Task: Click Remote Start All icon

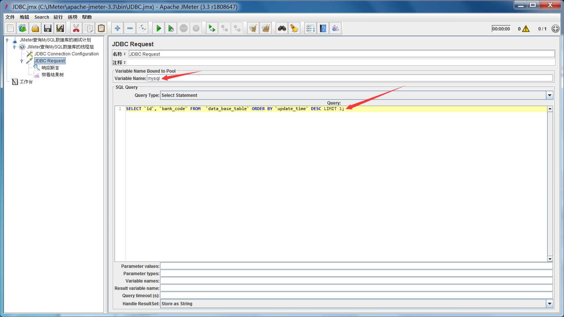Action: [x=212, y=28]
